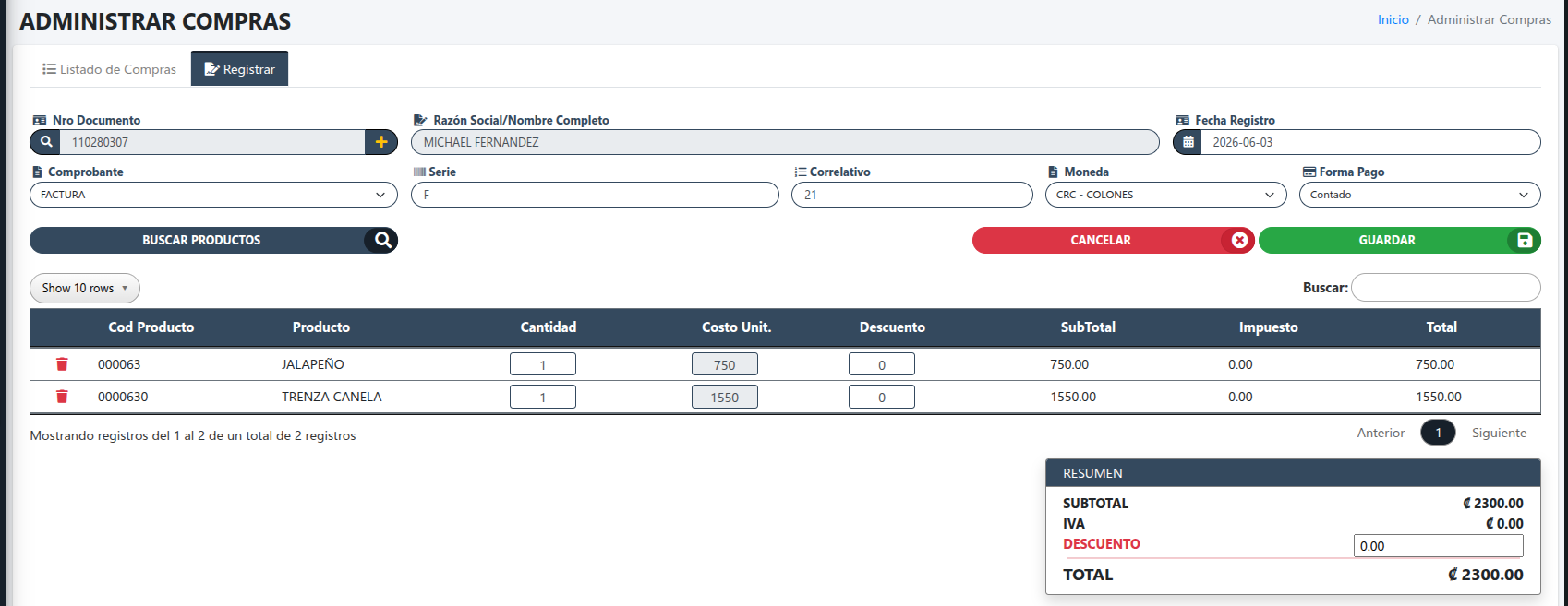
Task: Focus the Correlativo input field
Action: coord(912,195)
